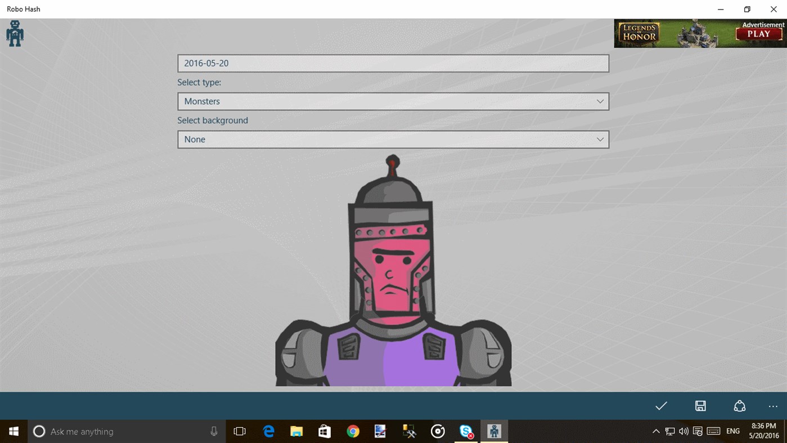Open the Select background dropdown showing None
Viewport: 787px width, 443px height.
tap(393, 139)
